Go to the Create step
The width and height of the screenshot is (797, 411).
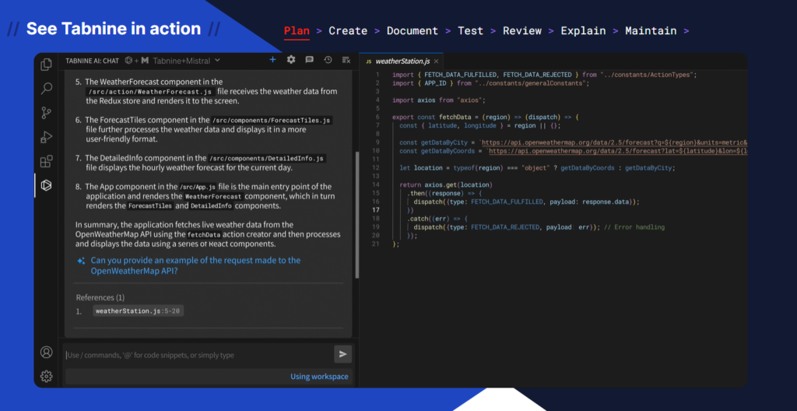pos(348,30)
